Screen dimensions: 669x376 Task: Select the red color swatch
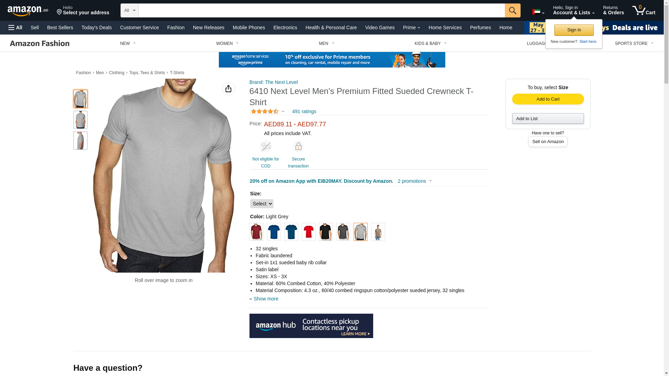[309, 232]
